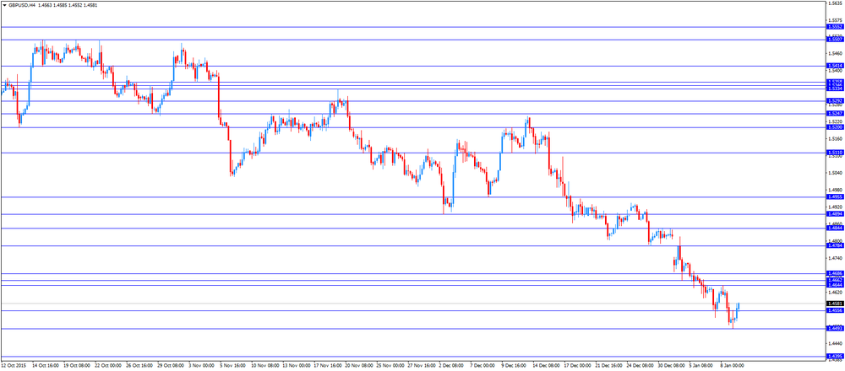Click the 14 Dec 08:00 time axis label
845x371 pixels.
click(x=544, y=365)
